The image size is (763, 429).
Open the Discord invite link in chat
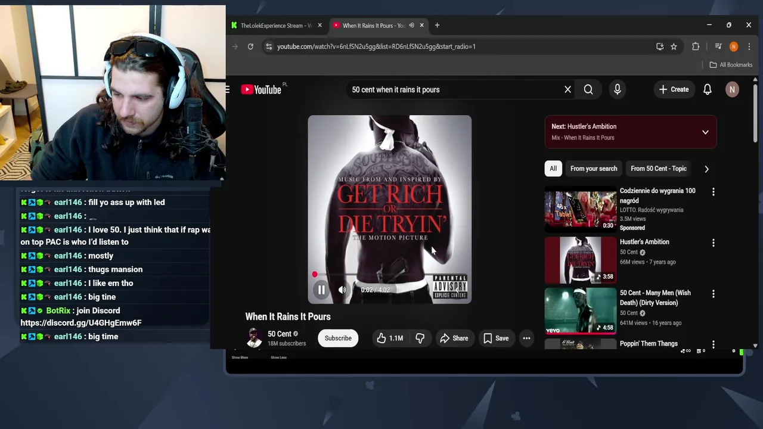81,323
